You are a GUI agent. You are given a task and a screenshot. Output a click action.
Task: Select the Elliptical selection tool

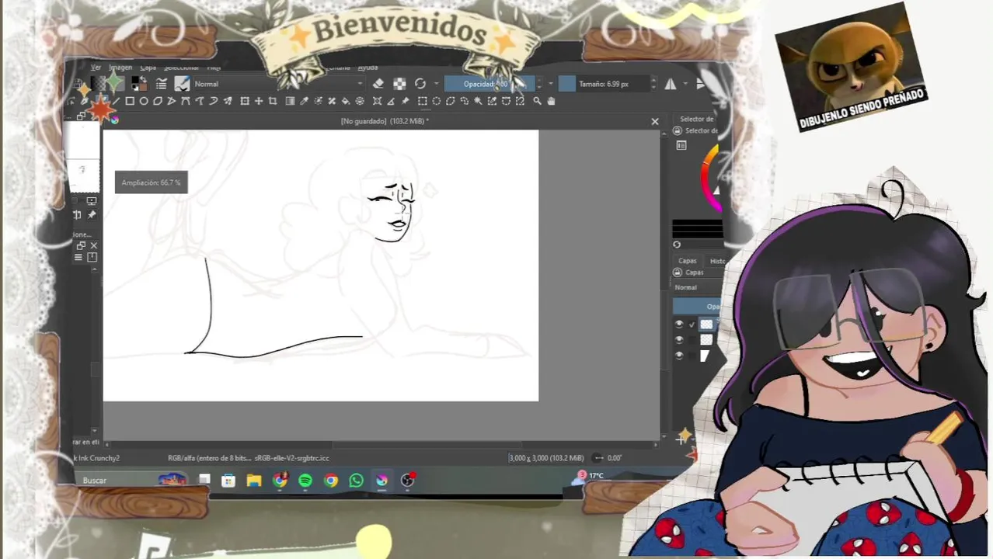(436, 101)
